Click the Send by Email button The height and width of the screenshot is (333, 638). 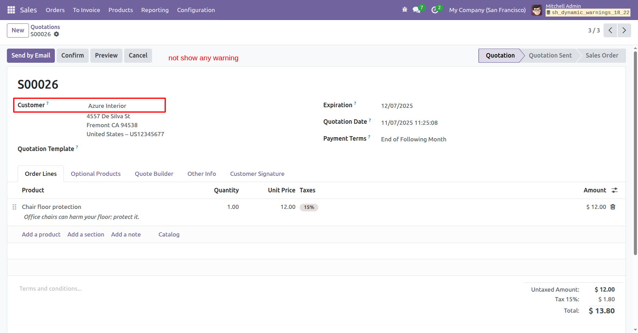click(x=31, y=55)
